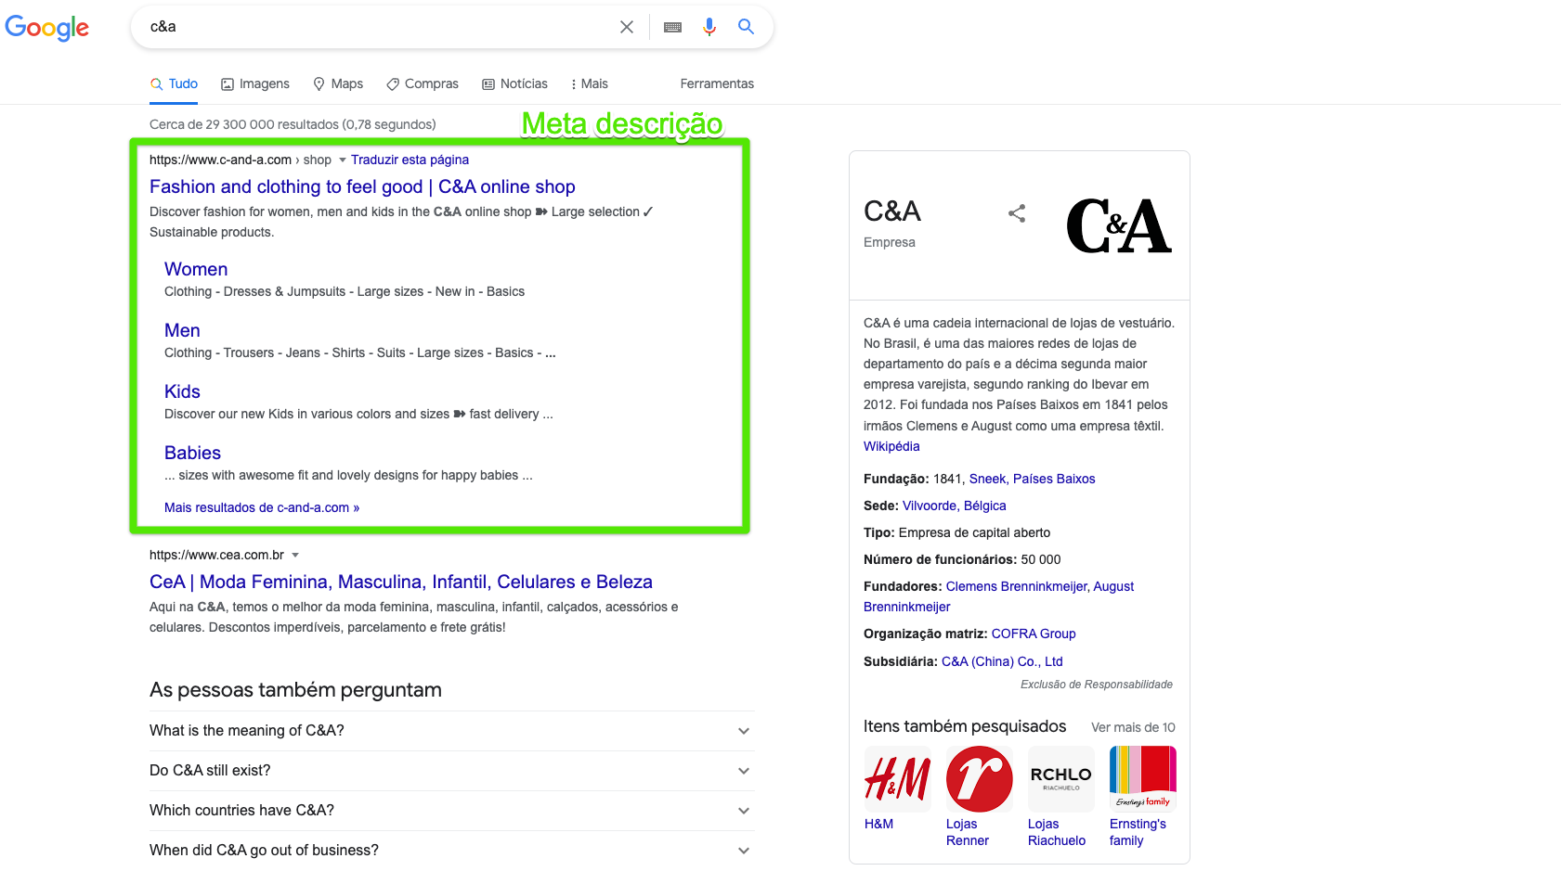This screenshot has height=871, width=1561.
Task: Clear the search box with the X icon
Action: 627,27
